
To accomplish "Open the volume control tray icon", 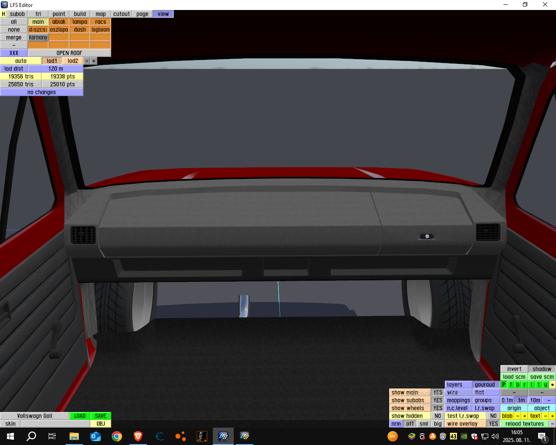I will pos(495,436).
